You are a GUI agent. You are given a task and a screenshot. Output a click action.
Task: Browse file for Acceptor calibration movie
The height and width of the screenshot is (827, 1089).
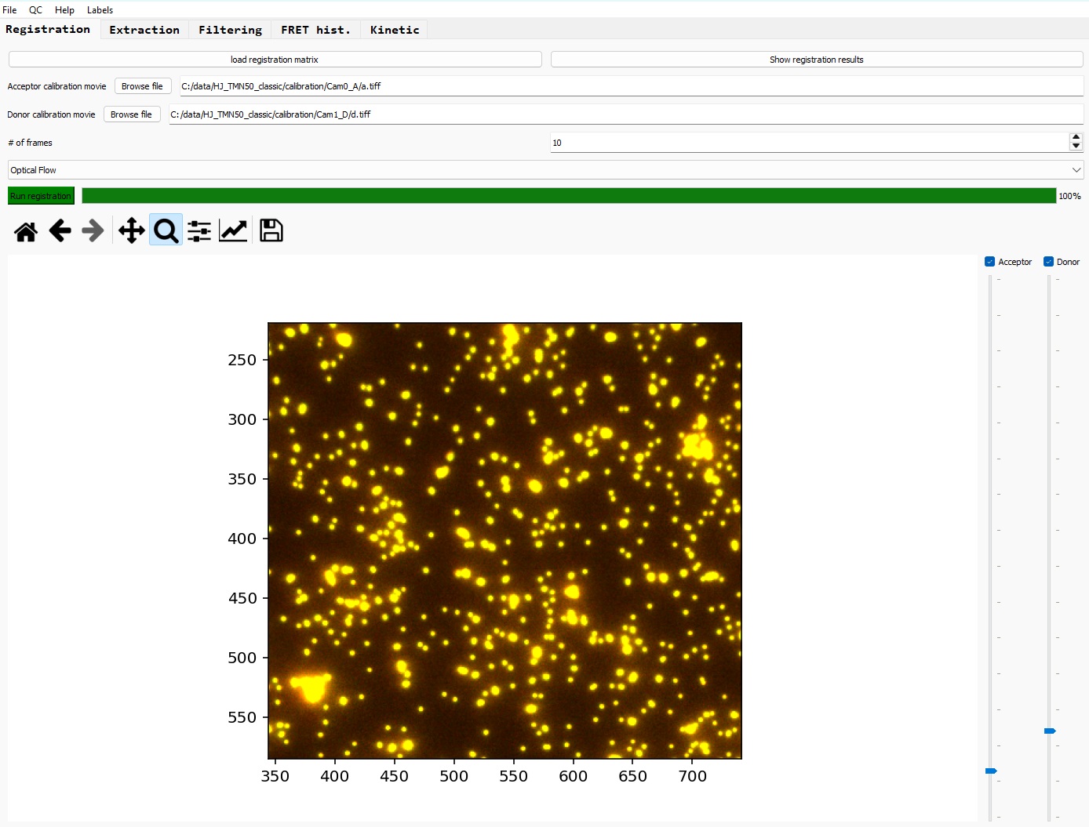tap(142, 86)
